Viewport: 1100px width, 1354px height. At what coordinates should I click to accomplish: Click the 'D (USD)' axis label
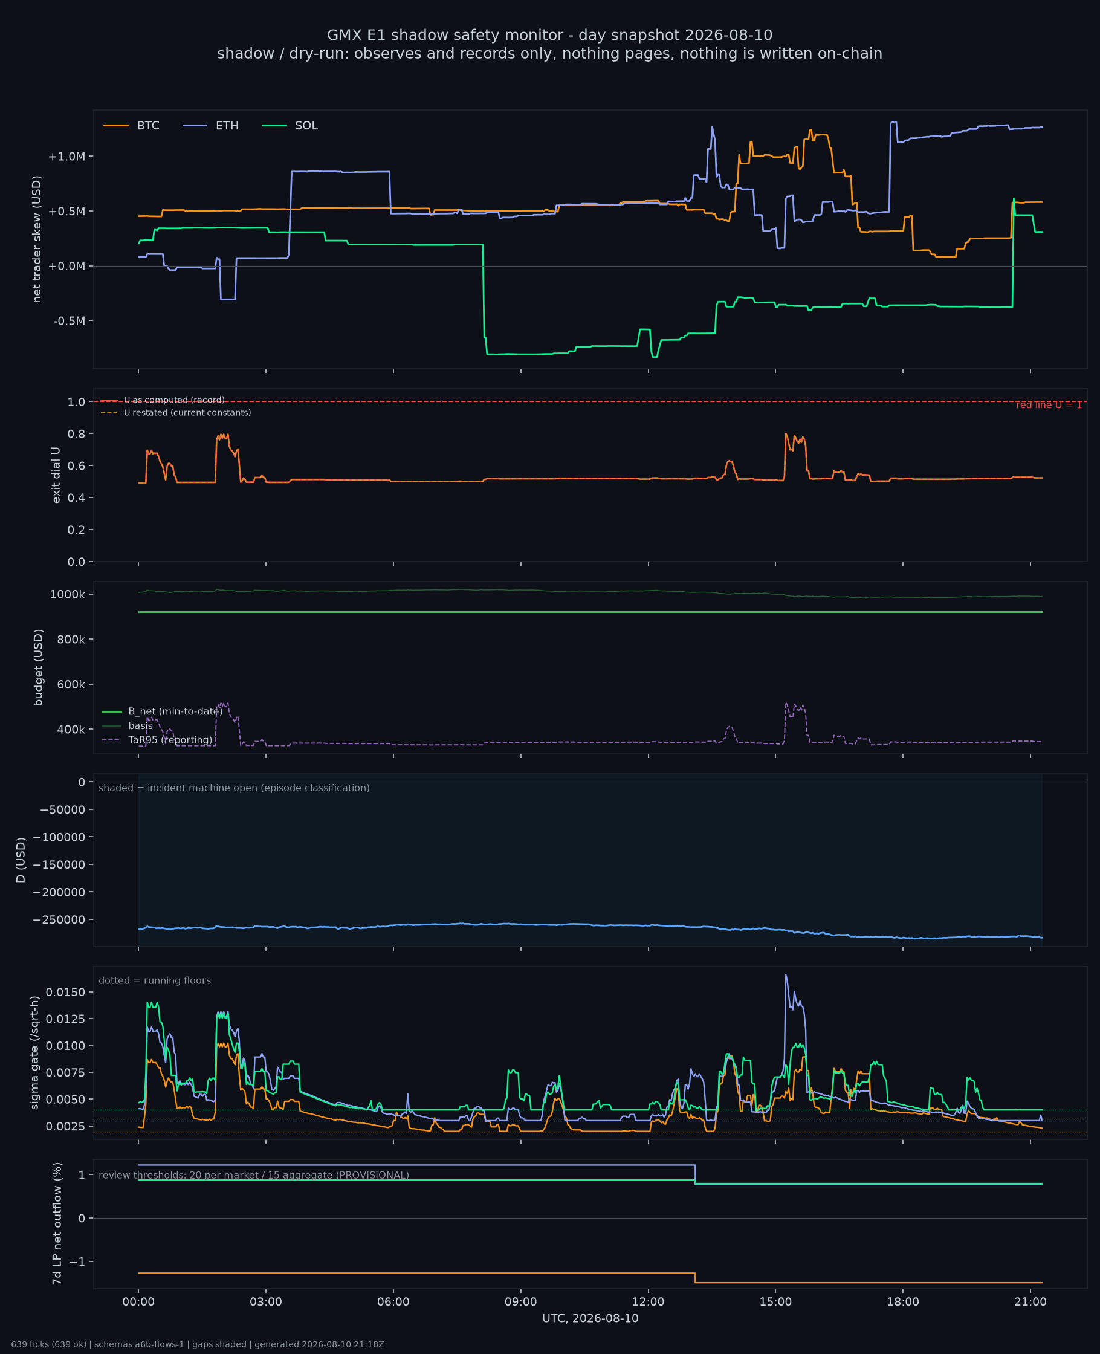pos(21,860)
